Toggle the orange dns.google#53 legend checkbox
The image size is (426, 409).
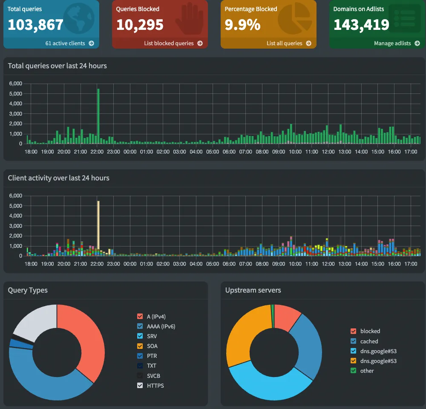point(353,361)
